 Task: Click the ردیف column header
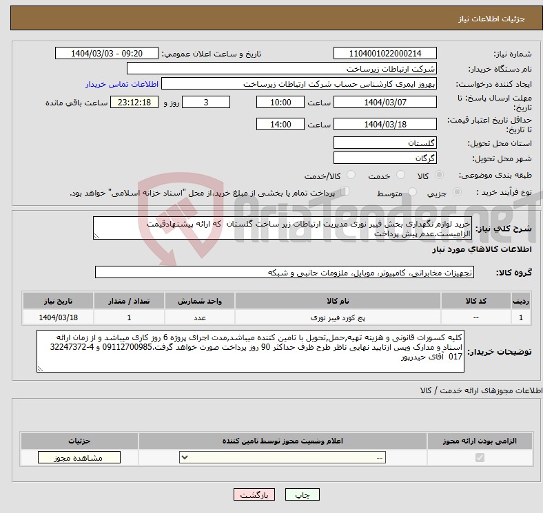(x=521, y=301)
